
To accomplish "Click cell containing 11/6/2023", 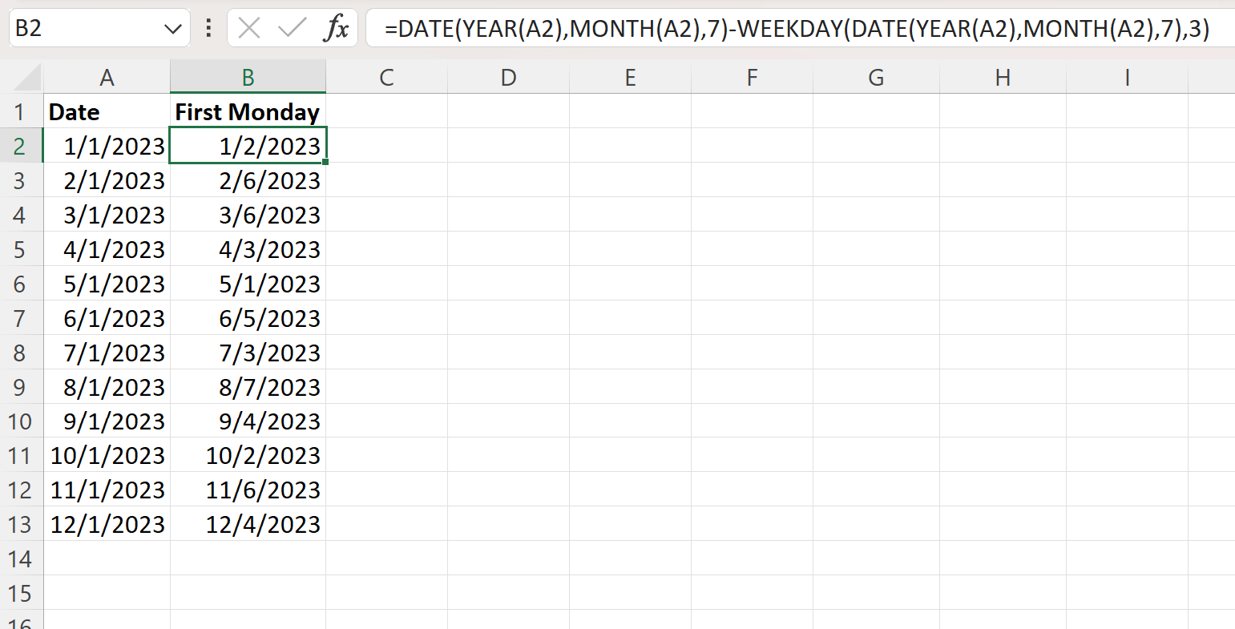I will (x=248, y=490).
